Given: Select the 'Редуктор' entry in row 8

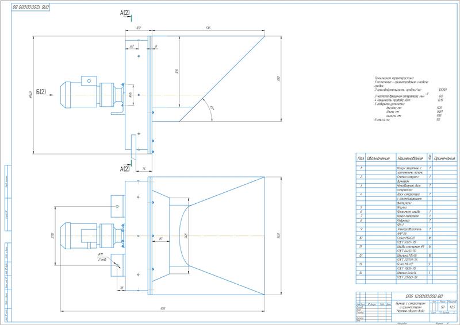Looking at the screenshot, I should click(x=403, y=220).
